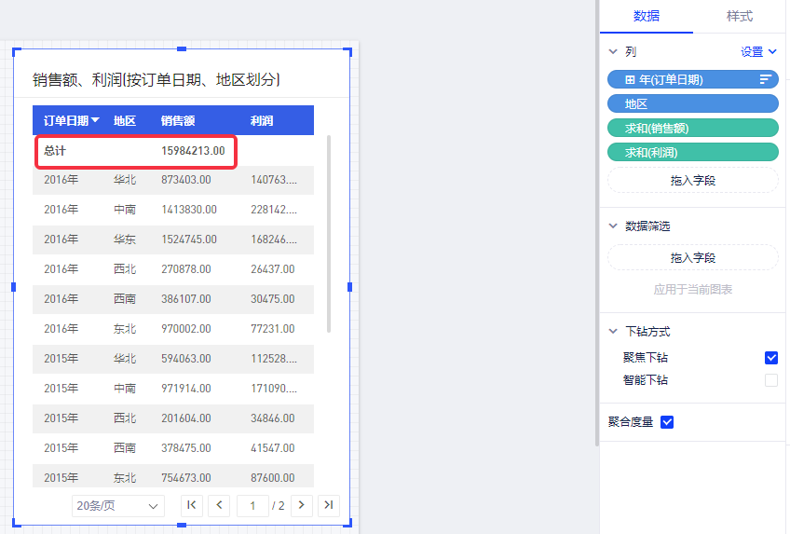The width and height of the screenshot is (790, 534).
Task: Click the 求和(销售额) field pill
Action: [692, 128]
